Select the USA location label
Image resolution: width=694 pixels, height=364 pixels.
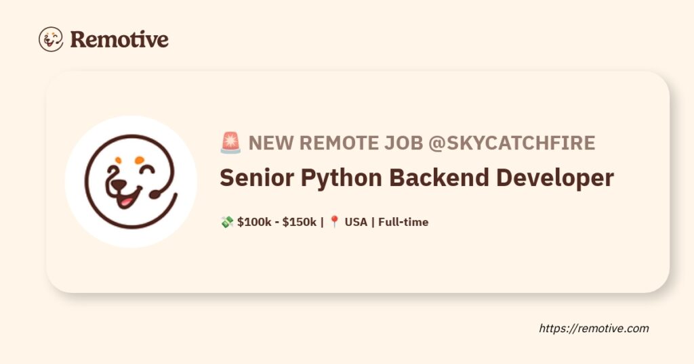[x=356, y=222]
